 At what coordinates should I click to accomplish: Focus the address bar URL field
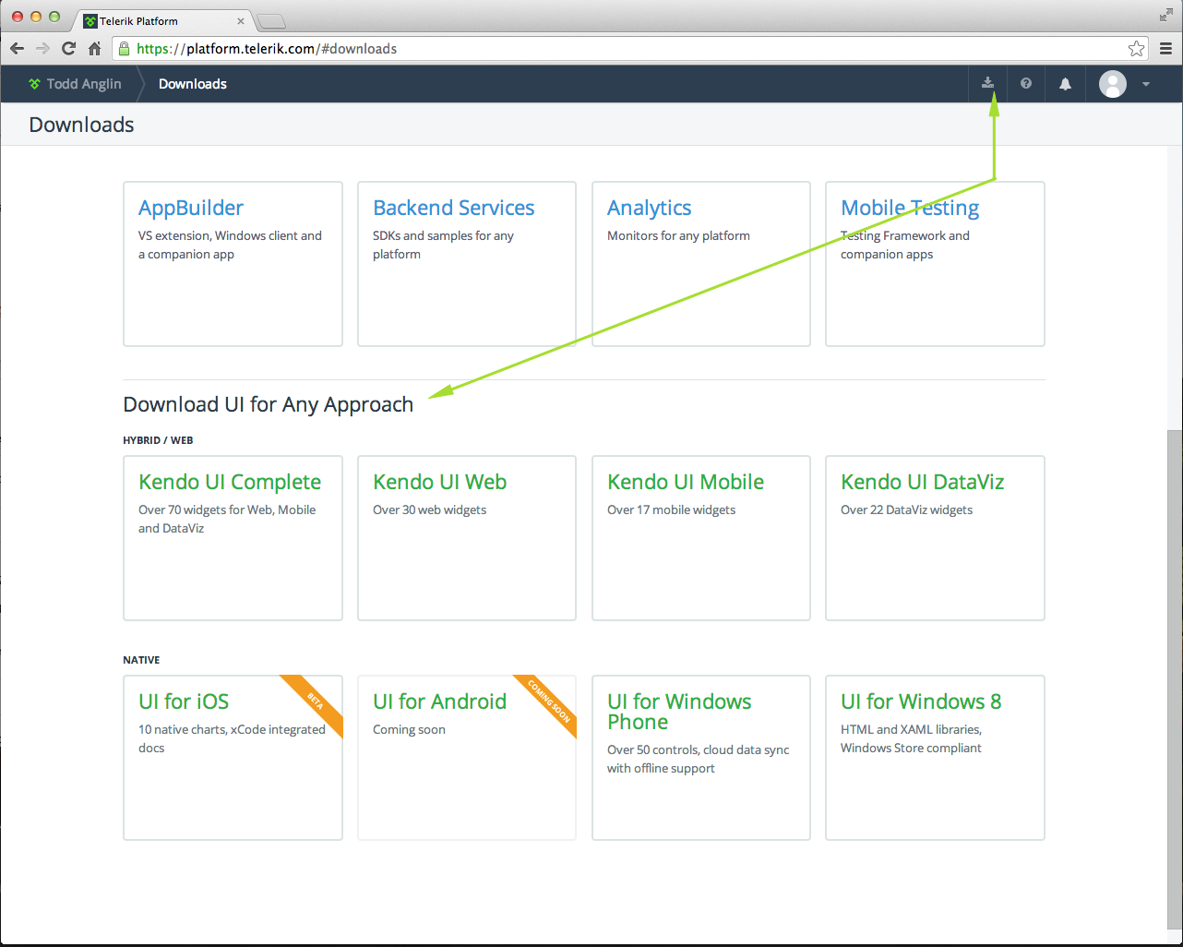pos(630,48)
